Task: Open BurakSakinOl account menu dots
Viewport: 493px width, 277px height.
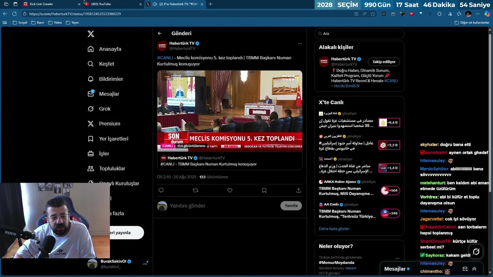Action: 145,264
